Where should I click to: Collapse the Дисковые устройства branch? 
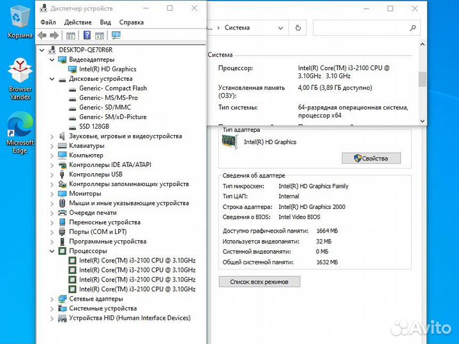coord(52,79)
